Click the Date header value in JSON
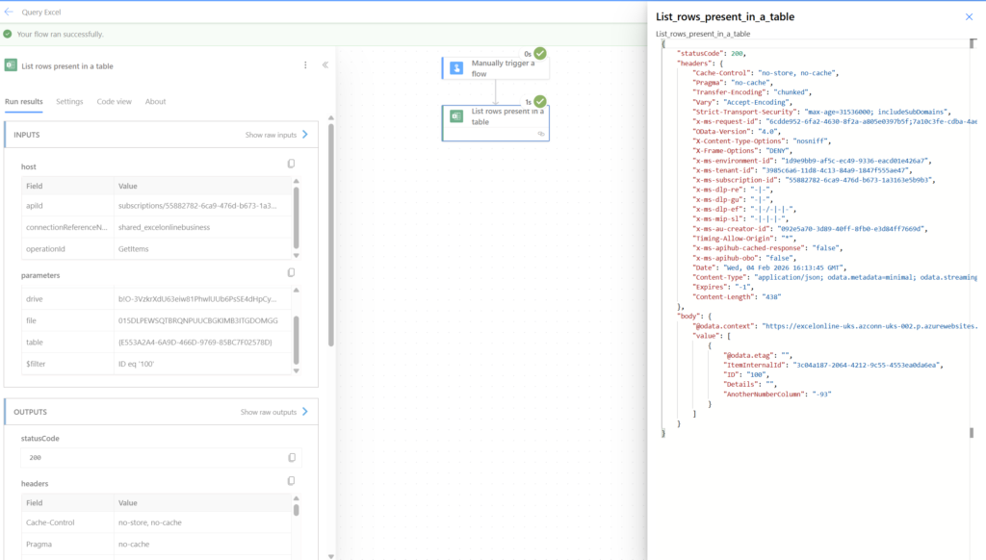Screen dimensions: 986x560 click(784, 267)
